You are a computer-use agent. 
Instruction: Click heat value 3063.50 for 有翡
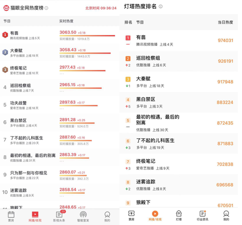(x=68, y=32)
